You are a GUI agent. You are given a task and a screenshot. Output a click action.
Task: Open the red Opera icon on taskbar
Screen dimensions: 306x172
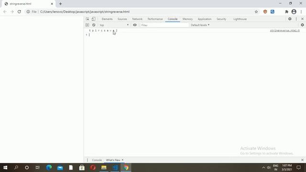pos(93,168)
